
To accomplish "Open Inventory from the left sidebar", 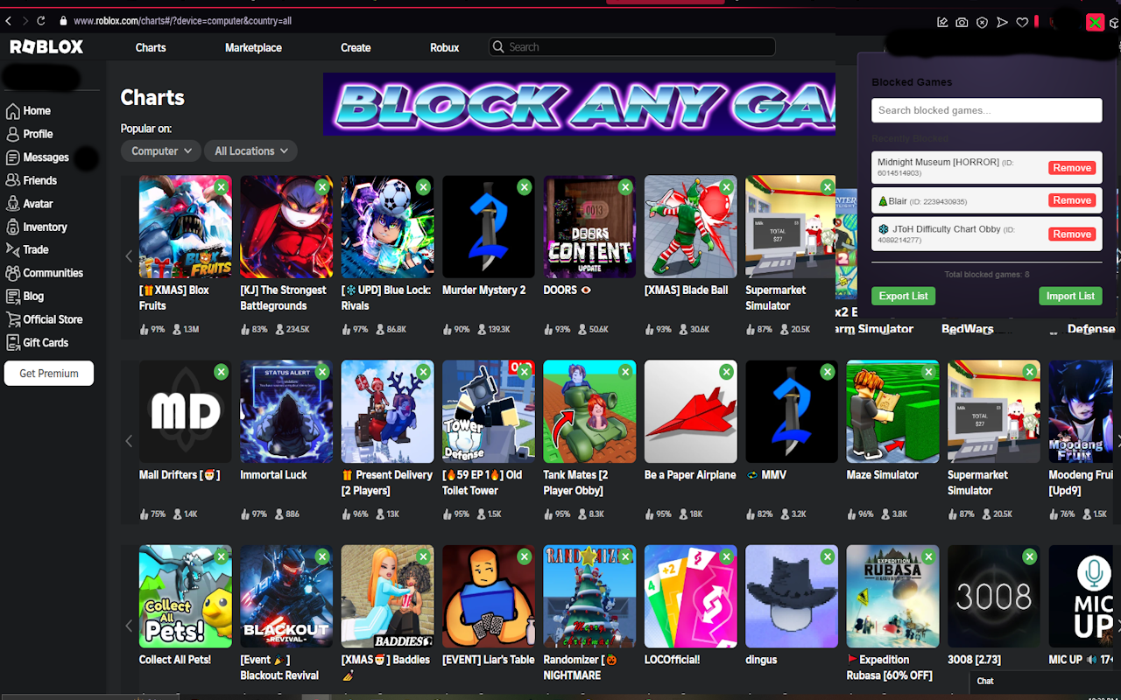I will tap(12, 227).
